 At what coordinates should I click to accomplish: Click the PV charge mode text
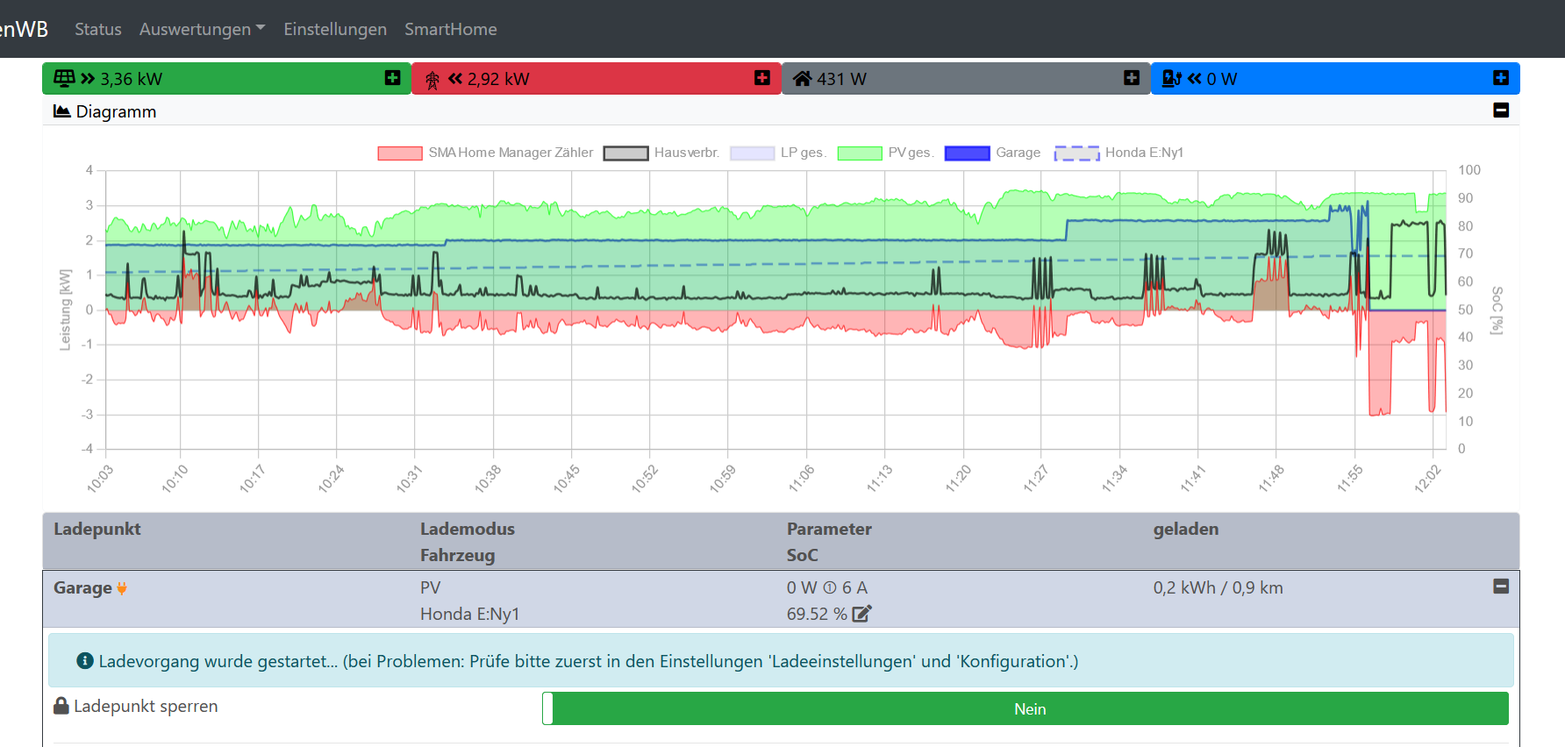(431, 587)
